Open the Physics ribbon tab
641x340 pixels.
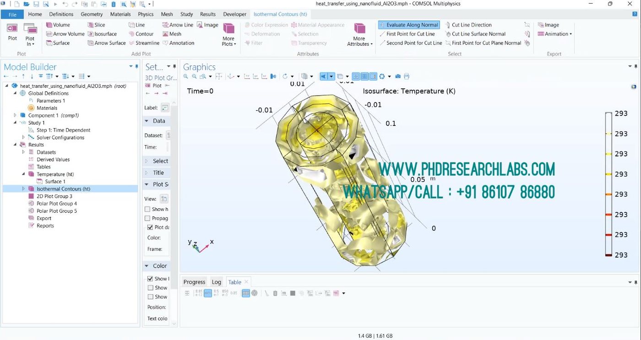click(146, 14)
